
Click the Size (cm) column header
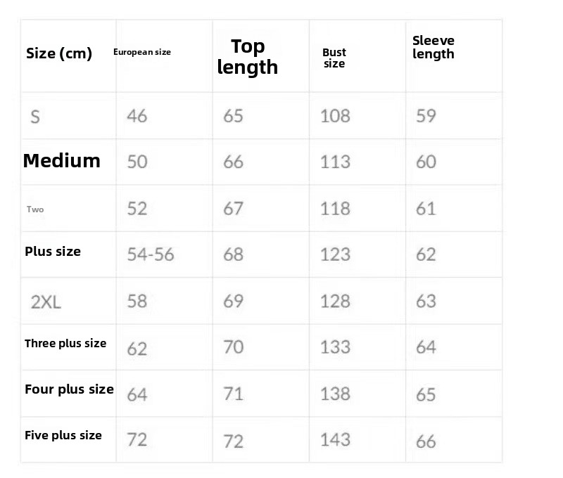point(59,53)
